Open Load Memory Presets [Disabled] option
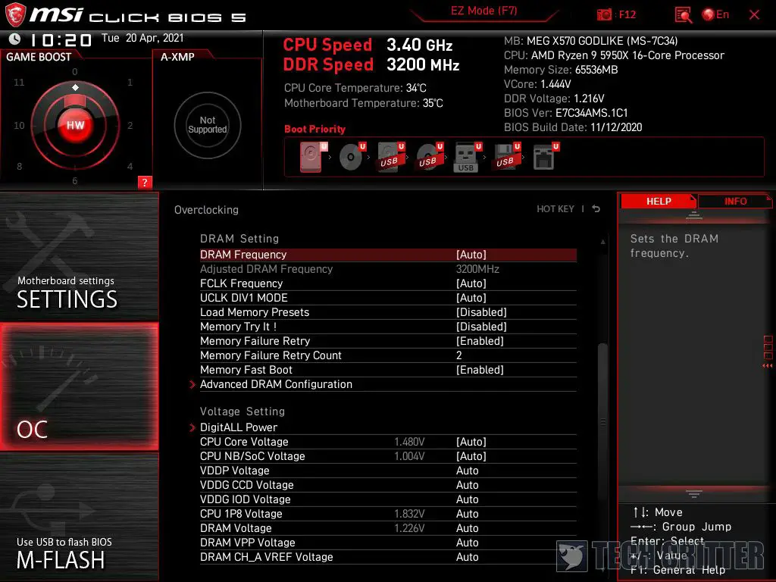Image resolution: width=776 pixels, height=582 pixels. point(388,311)
